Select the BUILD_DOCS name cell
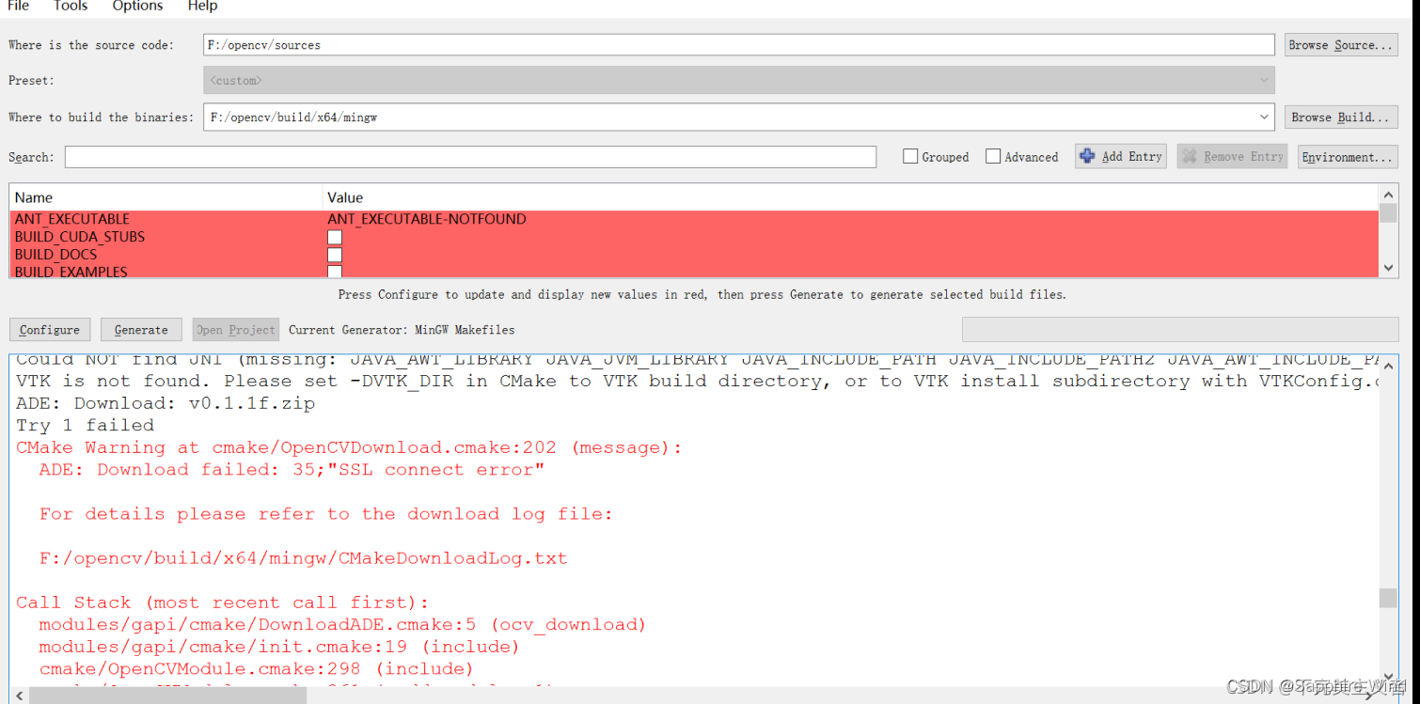 point(55,255)
